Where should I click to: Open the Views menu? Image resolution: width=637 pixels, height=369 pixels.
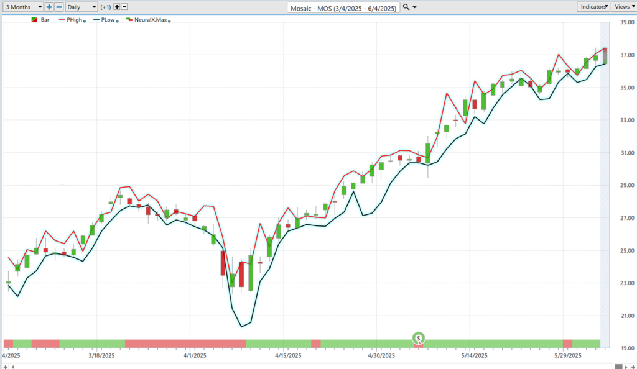(623, 7)
